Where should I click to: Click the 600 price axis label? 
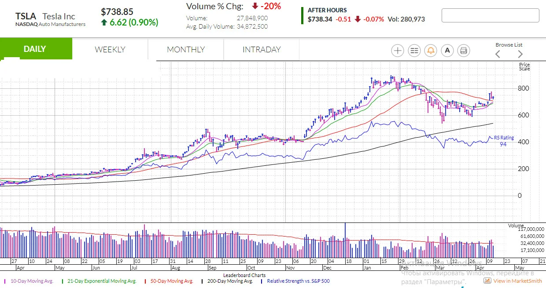pyautogui.click(x=523, y=115)
